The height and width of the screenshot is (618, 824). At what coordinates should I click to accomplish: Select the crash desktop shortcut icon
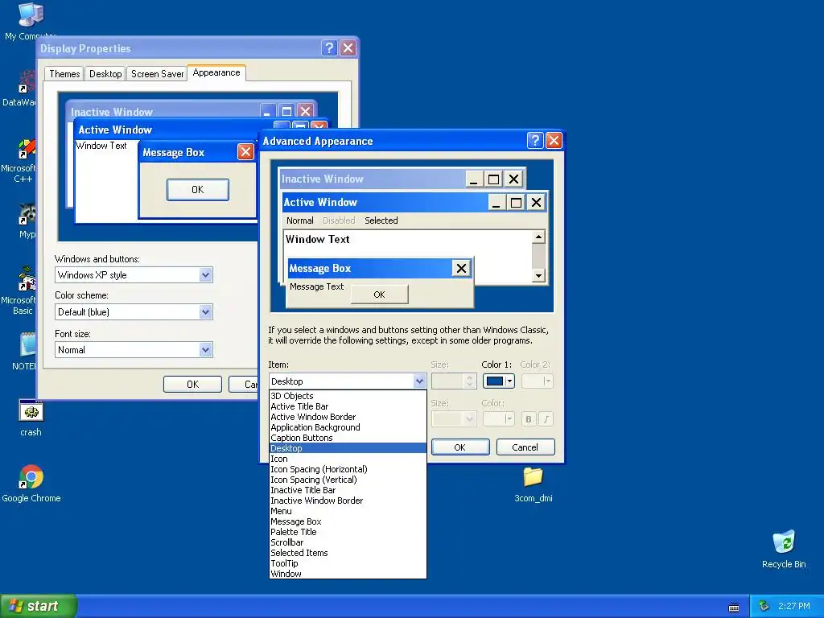[31, 411]
